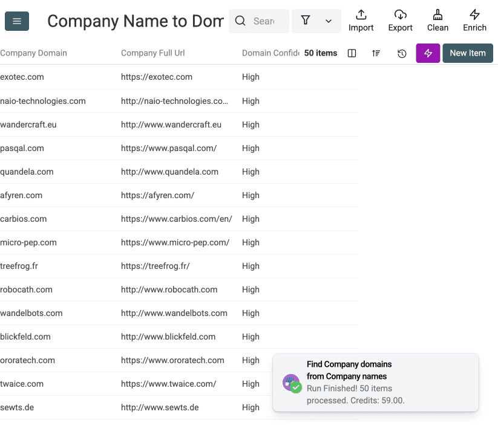
Task: Open the run history icon
Action: click(402, 53)
